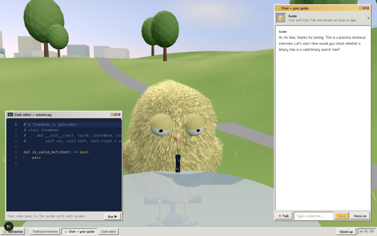Maximize the Code editor with purple square
Screen dimensions: 377x236
[116, 115]
